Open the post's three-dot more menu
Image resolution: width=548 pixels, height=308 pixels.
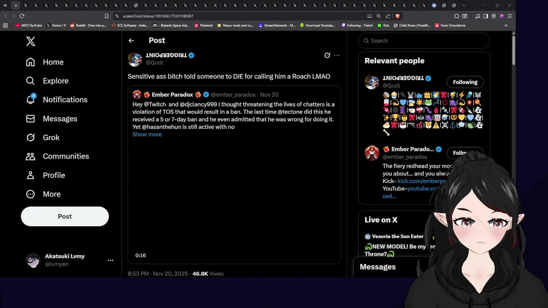coord(337,55)
